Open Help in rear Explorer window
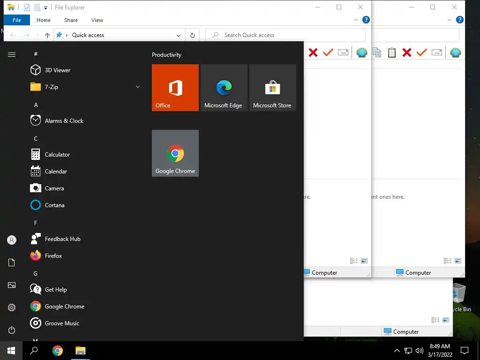Viewport: 480px width, 360px height. [459, 20]
